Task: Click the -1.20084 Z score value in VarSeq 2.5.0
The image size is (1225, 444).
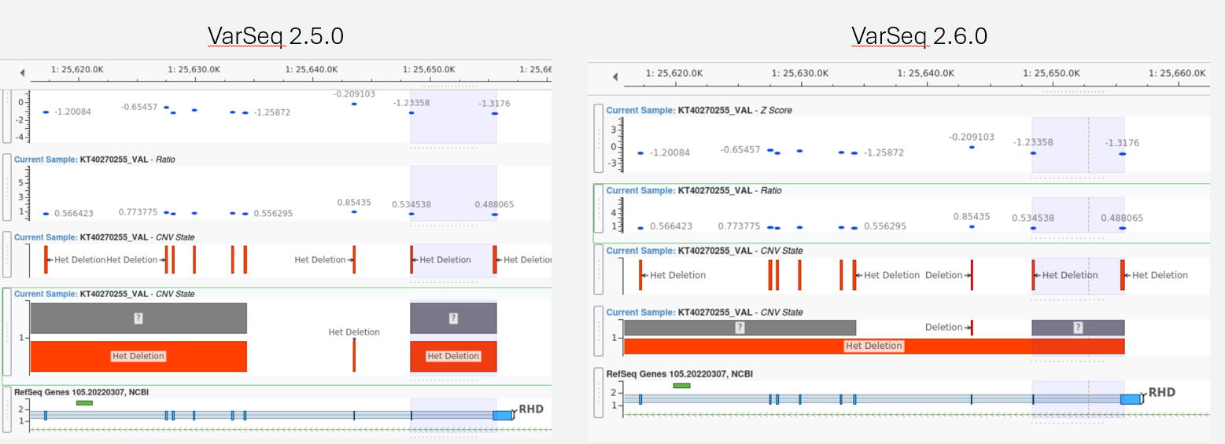Action: tap(72, 112)
